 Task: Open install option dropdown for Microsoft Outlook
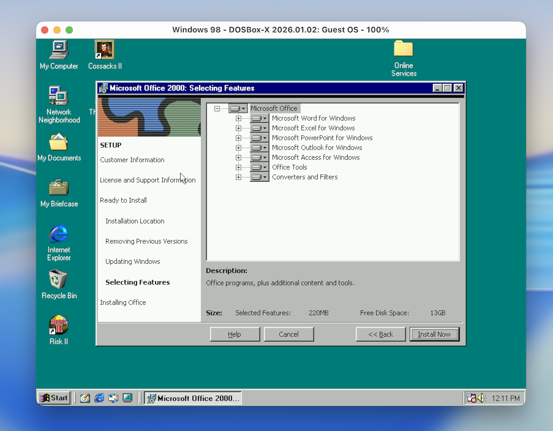click(x=259, y=148)
